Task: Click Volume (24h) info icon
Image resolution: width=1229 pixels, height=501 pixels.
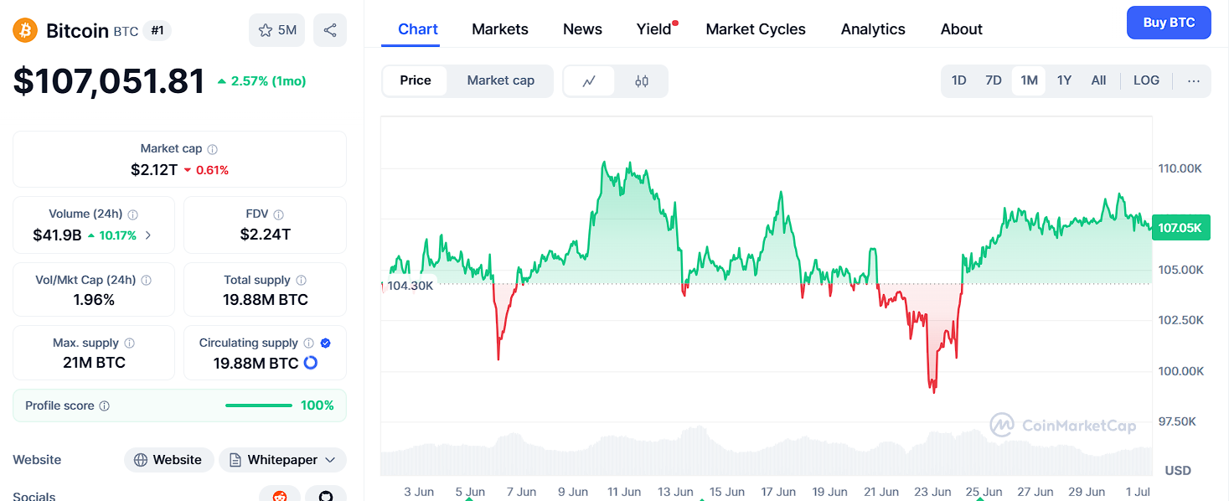Action: pyautogui.click(x=133, y=214)
